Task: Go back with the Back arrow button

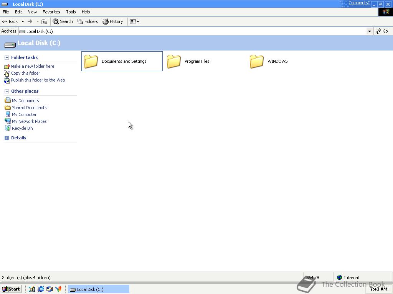Action: pos(10,21)
